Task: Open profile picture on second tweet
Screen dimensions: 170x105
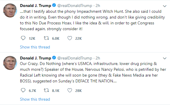Action: (x=10, y=63)
